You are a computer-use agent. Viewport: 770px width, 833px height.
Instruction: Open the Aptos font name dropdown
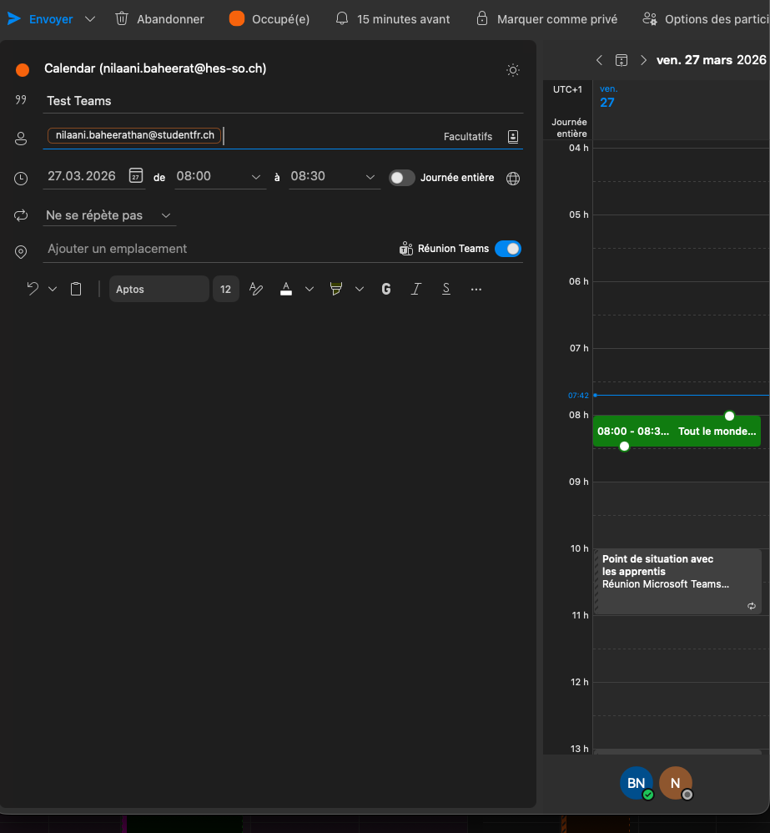pyautogui.click(x=159, y=289)
